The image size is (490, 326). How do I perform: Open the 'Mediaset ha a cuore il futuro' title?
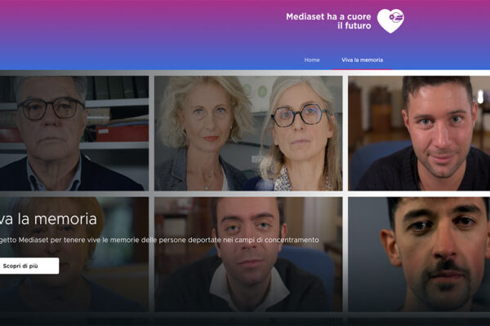[328, 21]
